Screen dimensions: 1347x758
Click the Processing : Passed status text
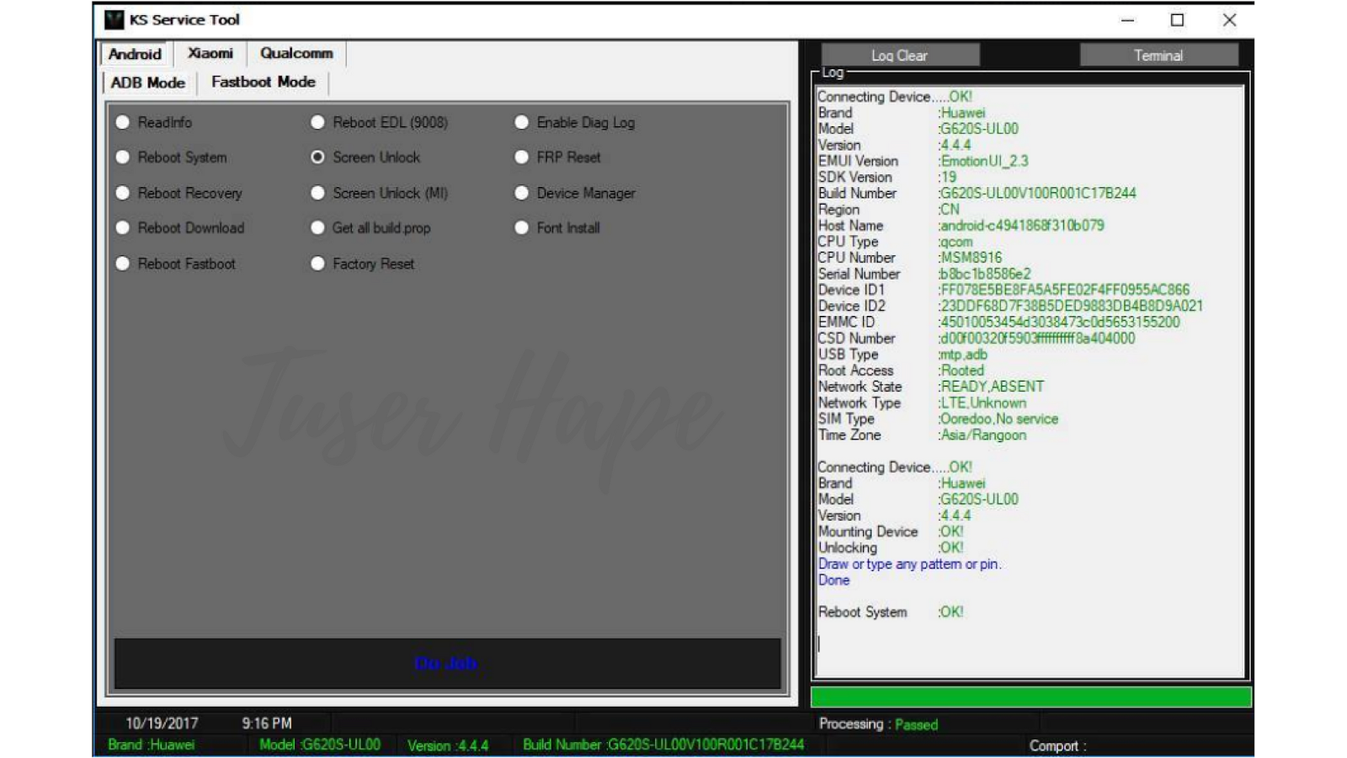coord(878,724)
